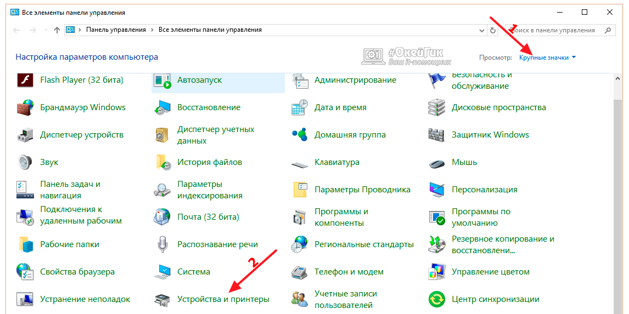The height and width of the screenshot is (314, 629).
Task: Open the Flash Player icon
Action: pos(25,80)
